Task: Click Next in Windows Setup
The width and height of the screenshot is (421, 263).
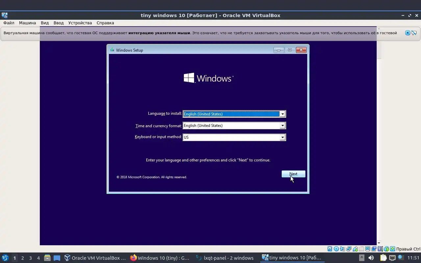Action: (x=293, y=174)
